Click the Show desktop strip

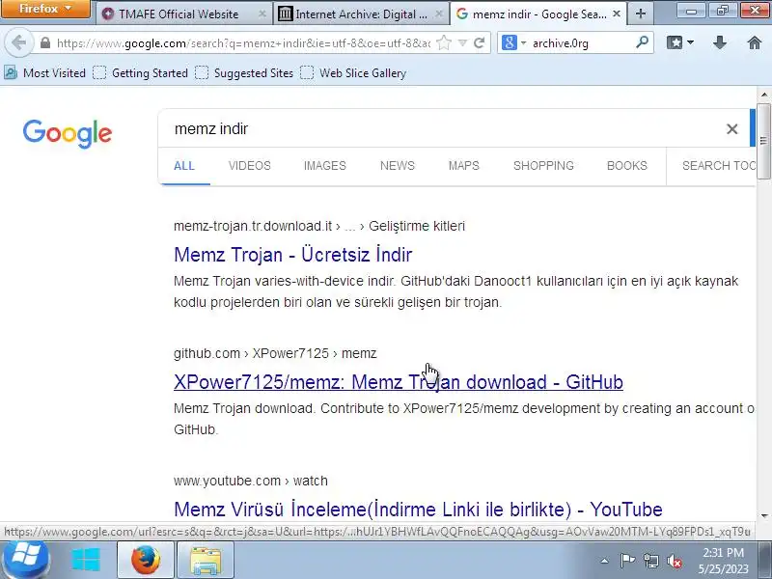766,561
